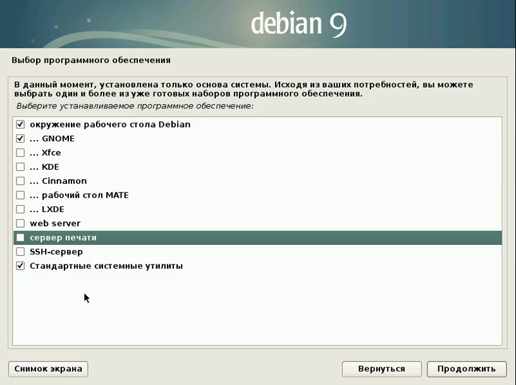This screenshot has width=516, height=385.
Task: Enable the Xfce desktop checkbox
Action: (x=20, y=153)
